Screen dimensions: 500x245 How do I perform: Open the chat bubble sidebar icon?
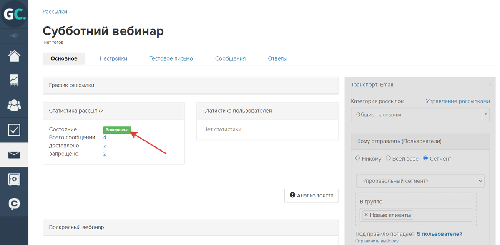pos(14,204)
